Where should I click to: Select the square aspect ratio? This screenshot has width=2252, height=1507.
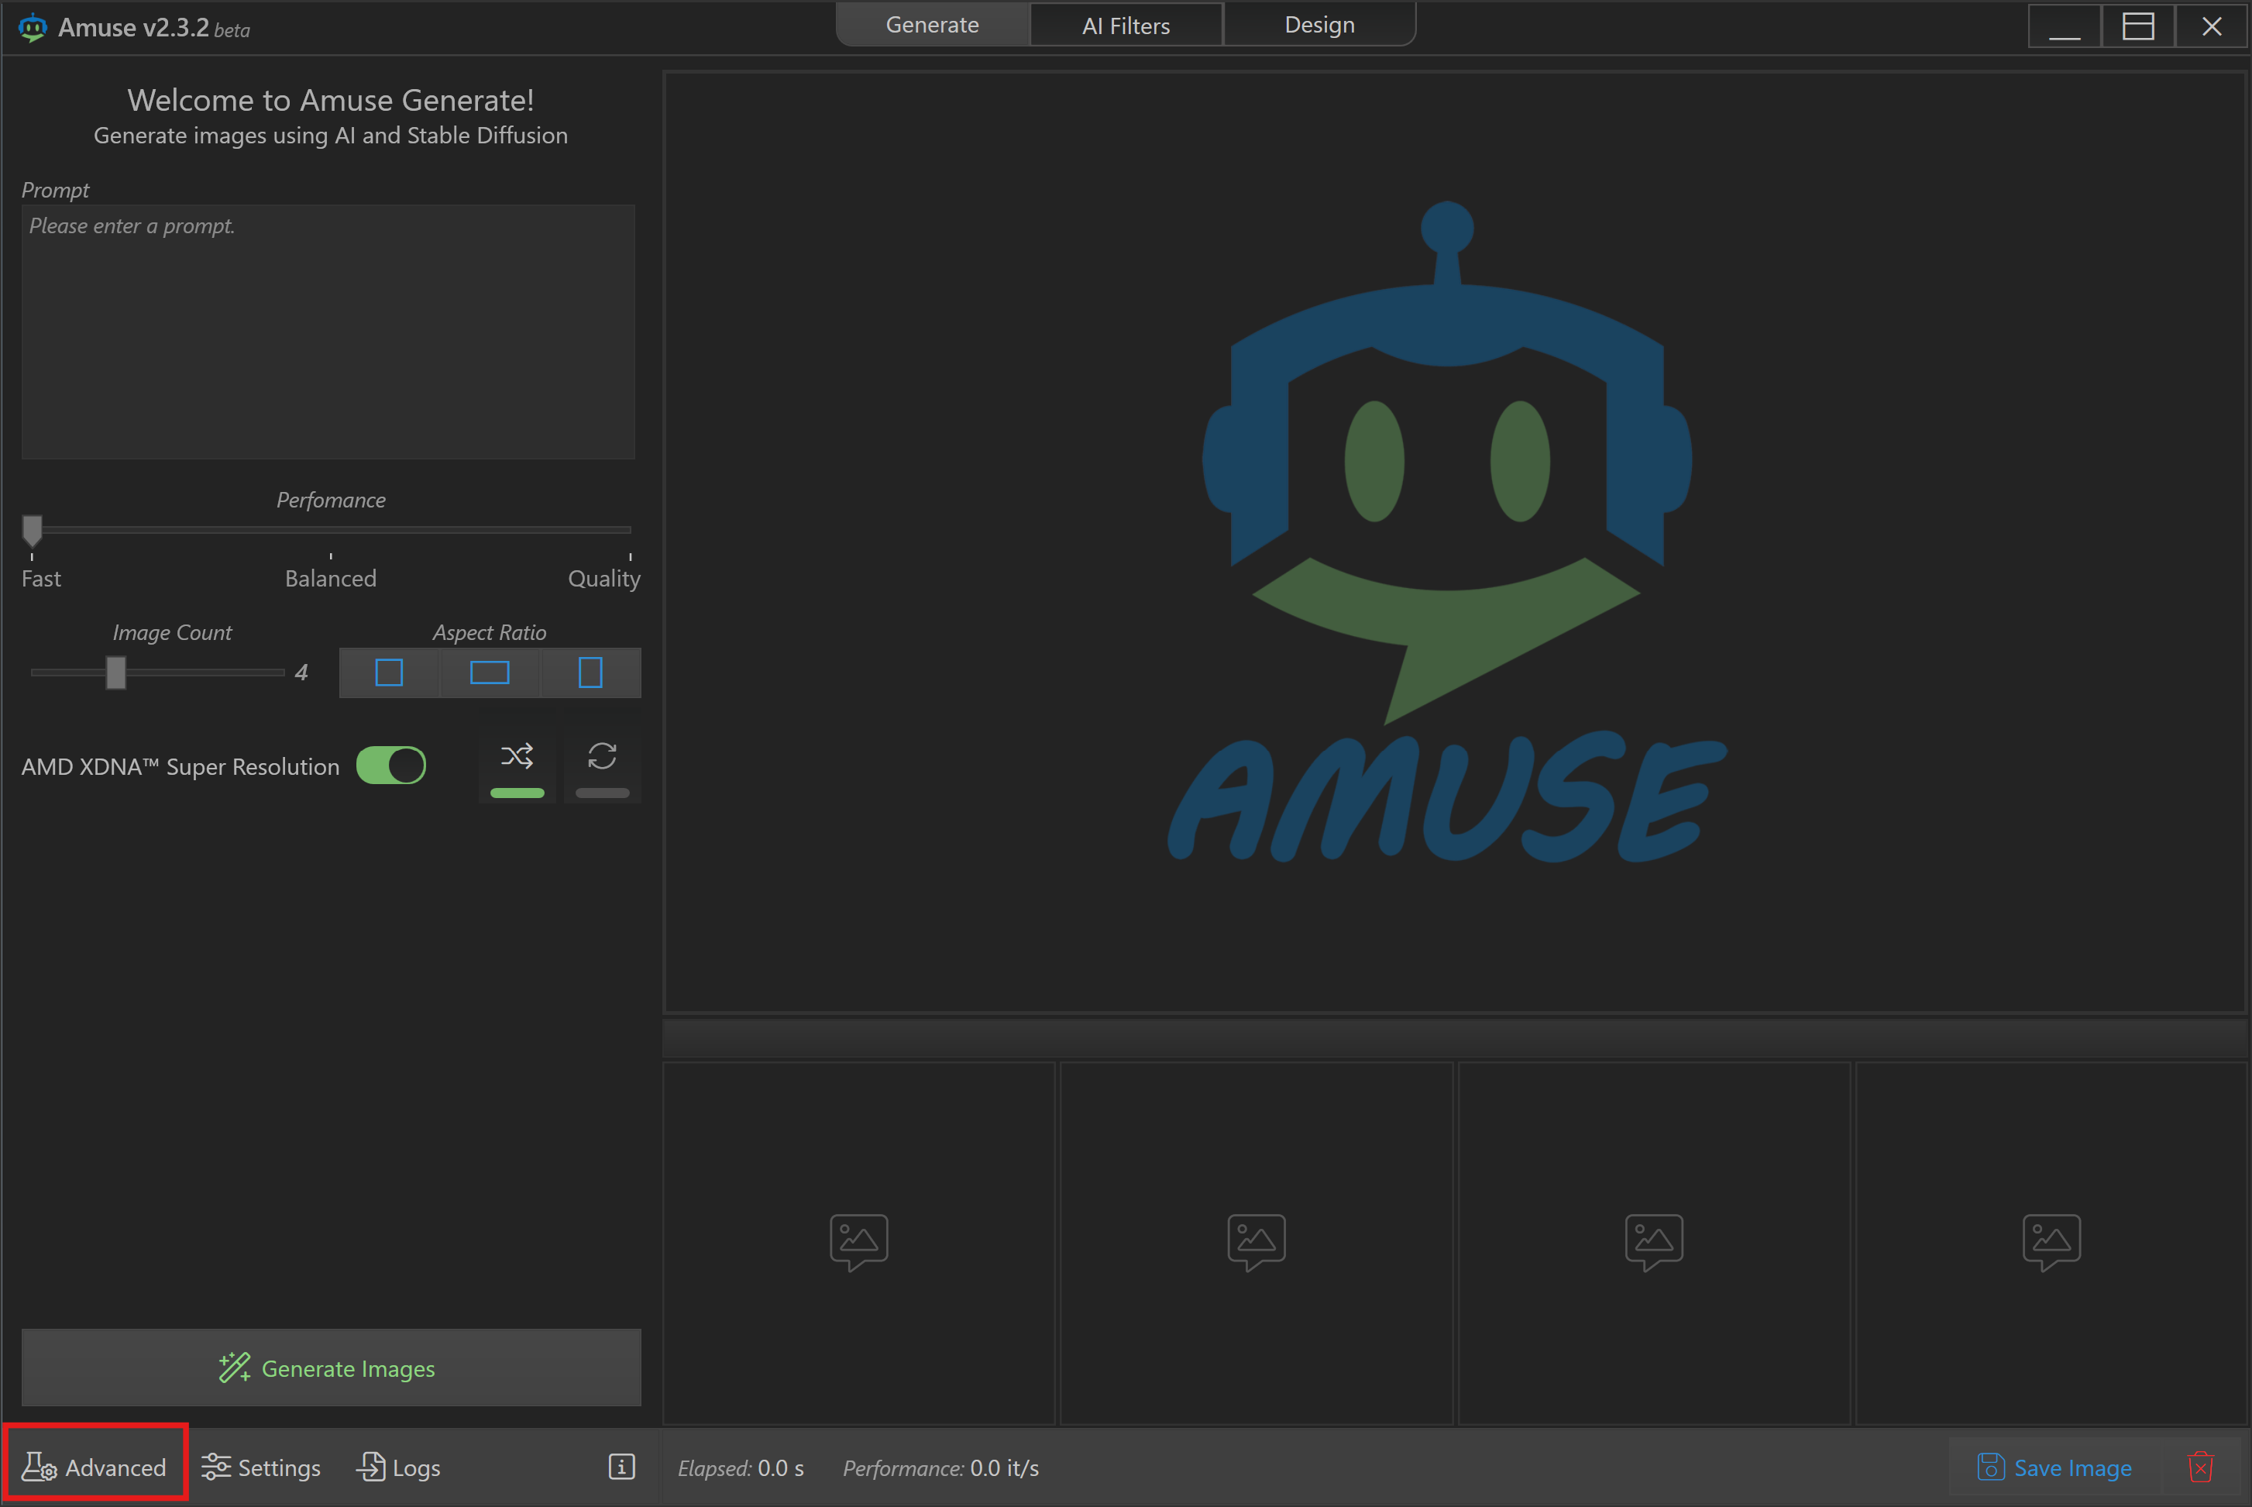pos(389,672)
